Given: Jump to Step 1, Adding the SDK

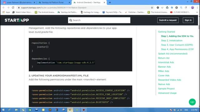Looking at the screenshot, I should (x=177, y=36).
